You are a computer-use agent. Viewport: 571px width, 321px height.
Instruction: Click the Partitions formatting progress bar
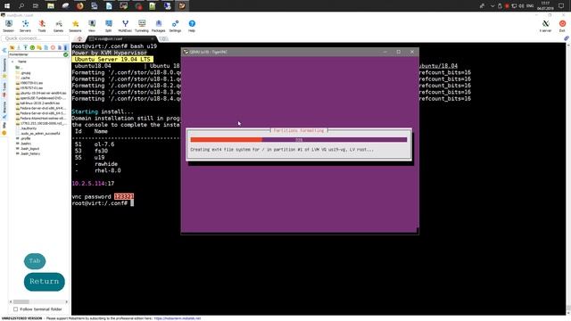299,140
